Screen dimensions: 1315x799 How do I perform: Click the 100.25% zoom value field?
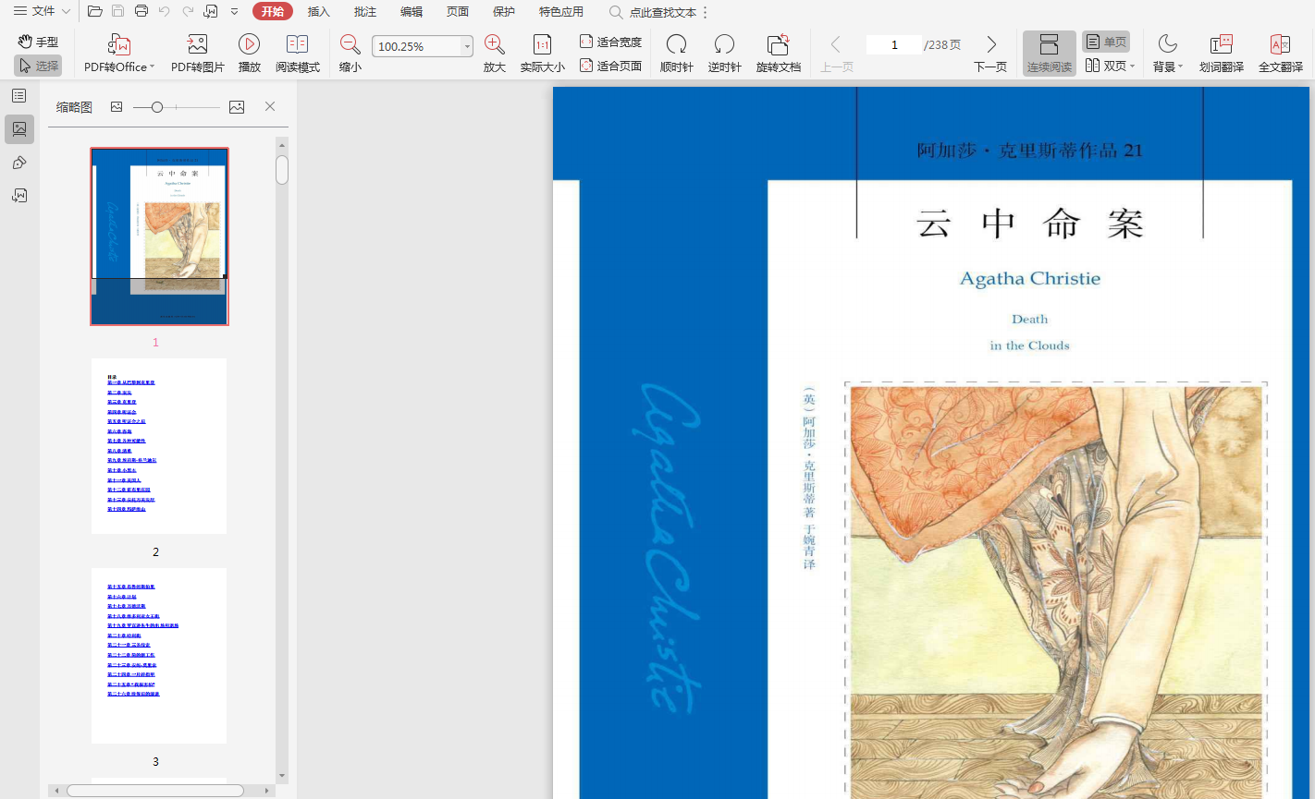click(416, 46)
